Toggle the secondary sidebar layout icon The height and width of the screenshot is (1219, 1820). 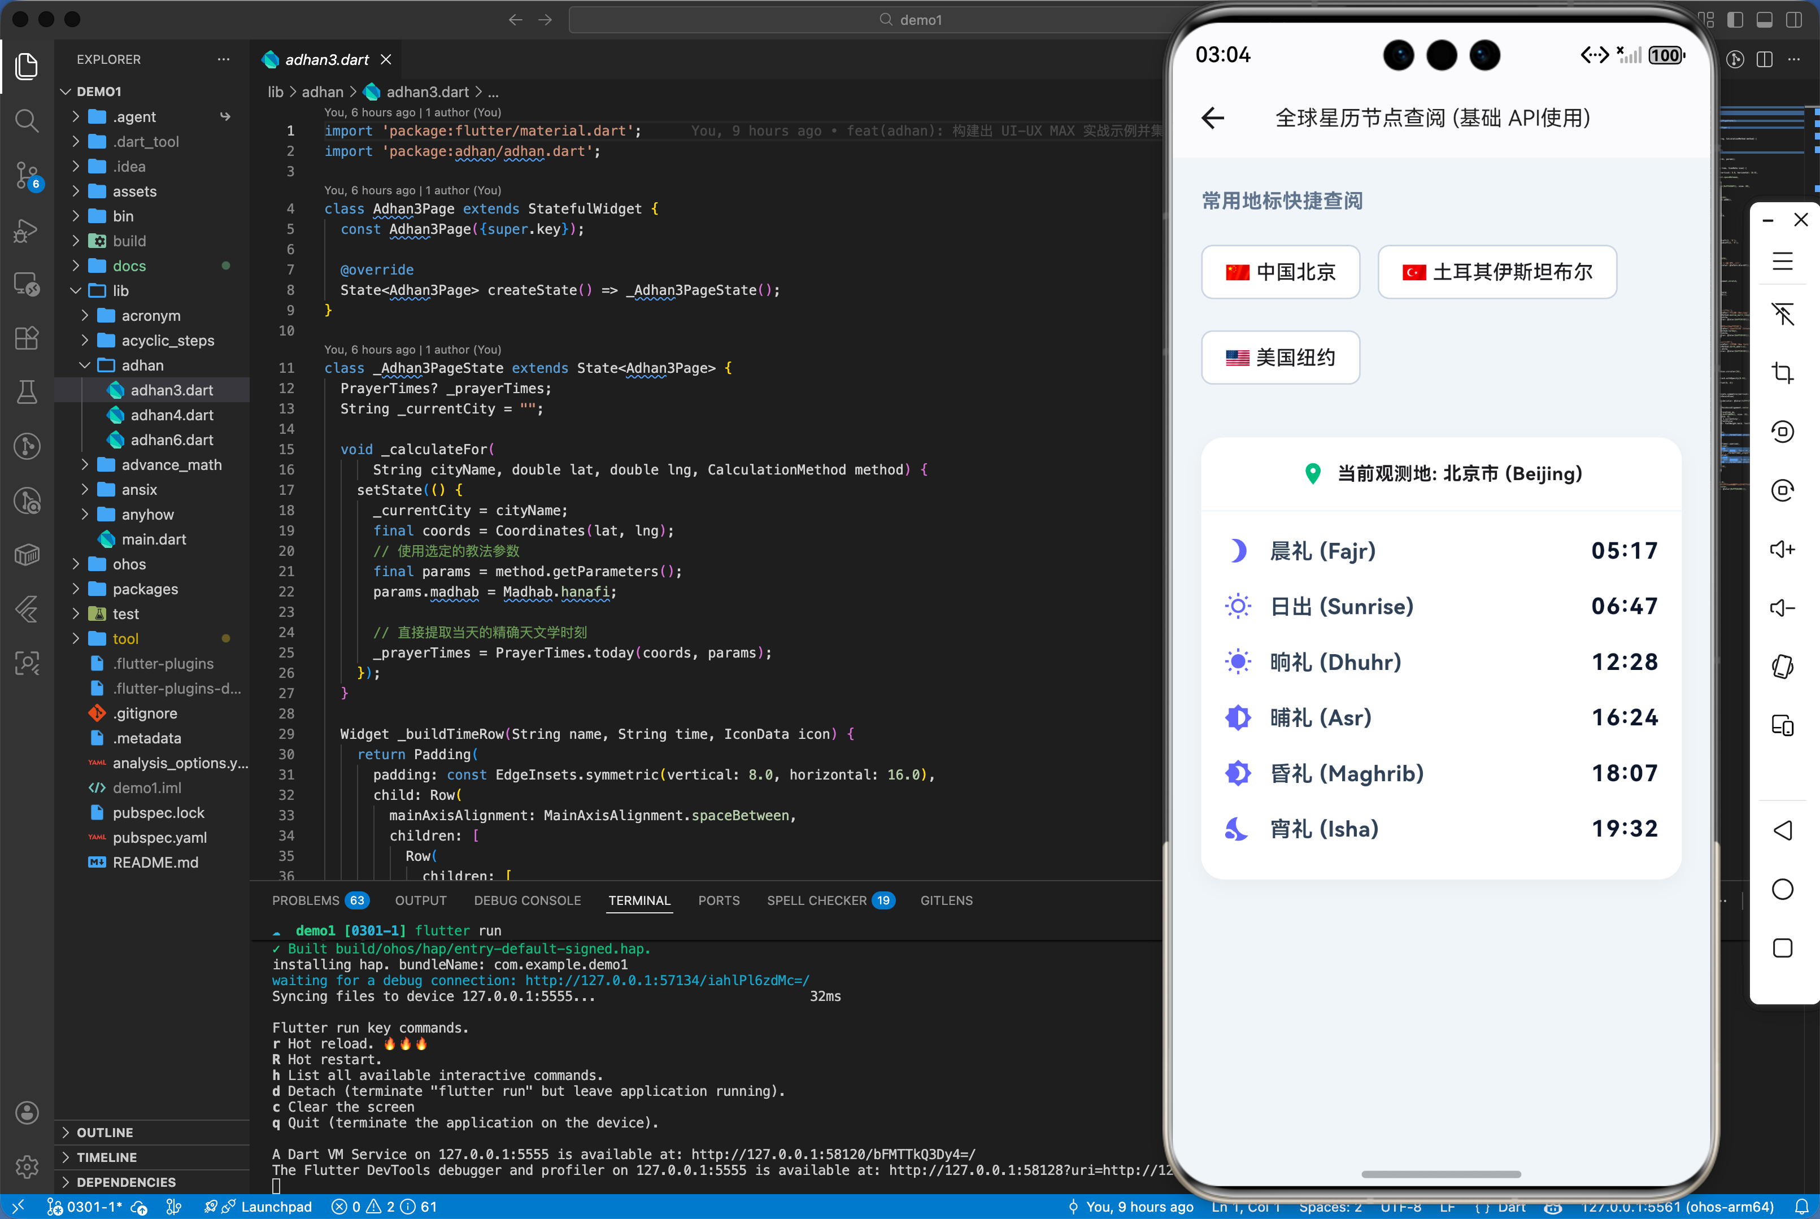point(1795,19)
